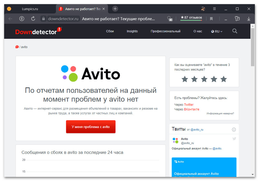Open the ВКонтакте complaint link

(x=192, y=109)
